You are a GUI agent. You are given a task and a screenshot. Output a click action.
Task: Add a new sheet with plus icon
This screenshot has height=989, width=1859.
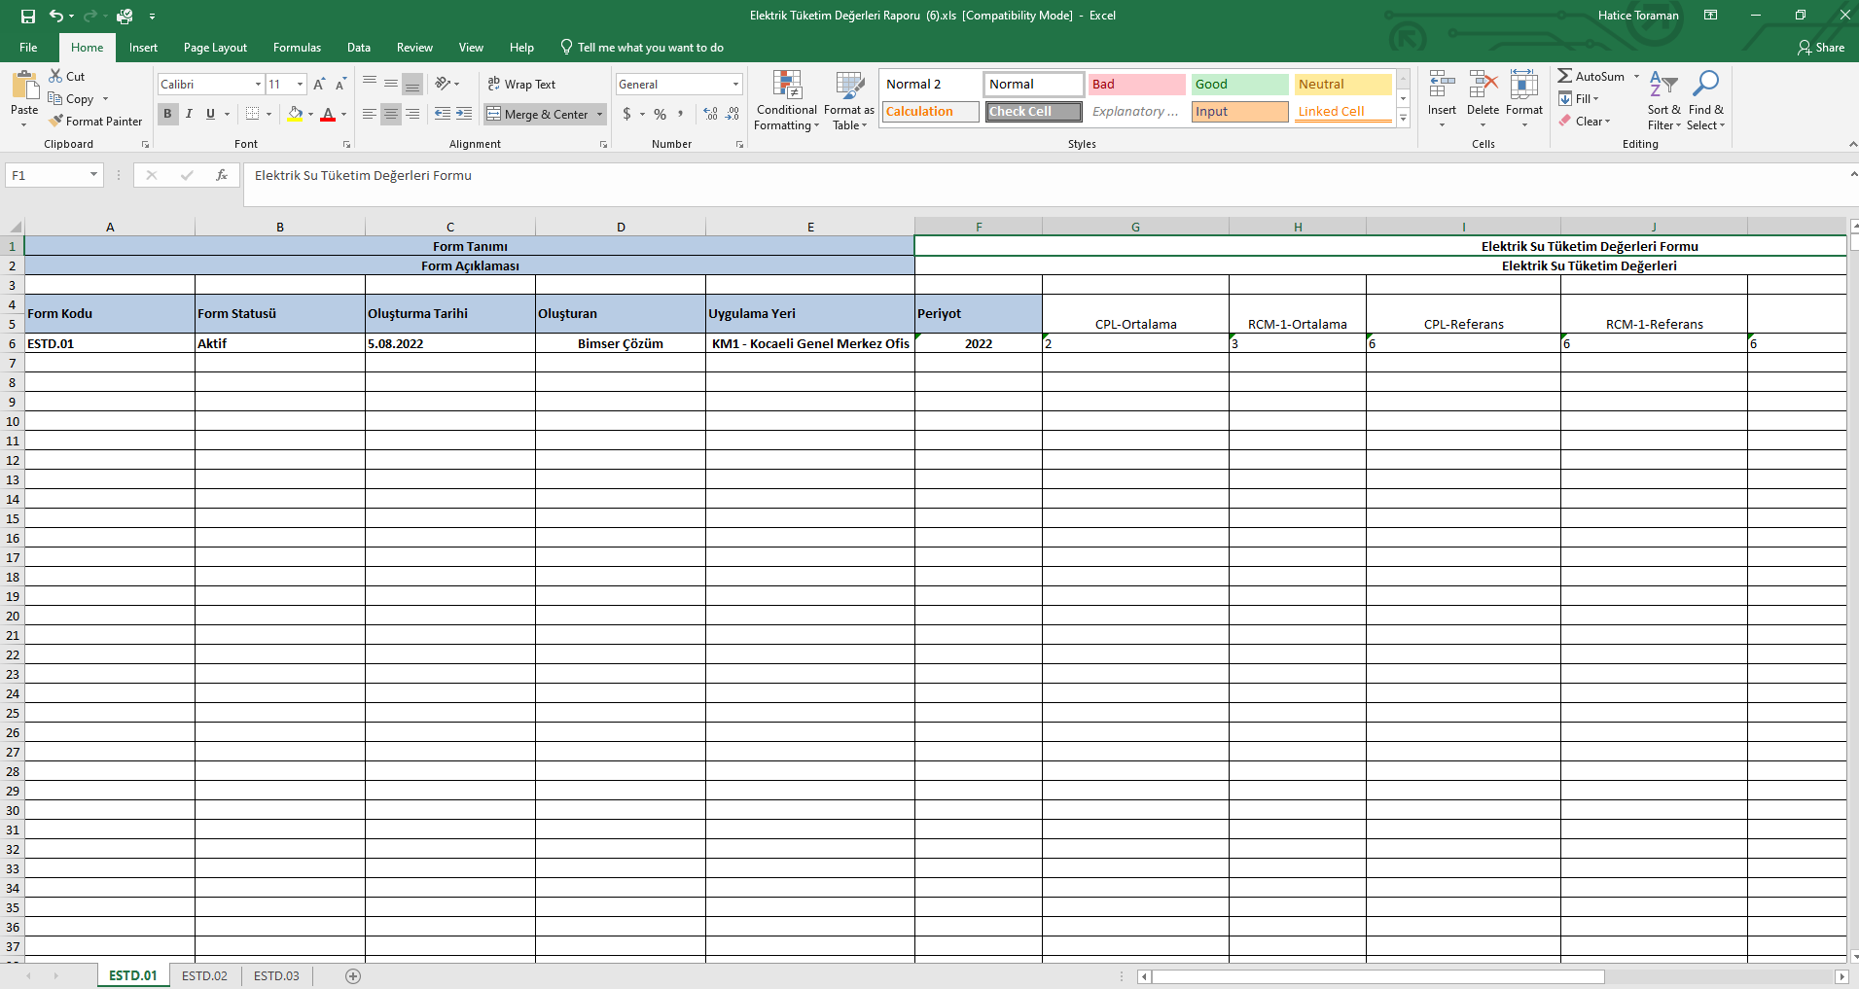353,976
